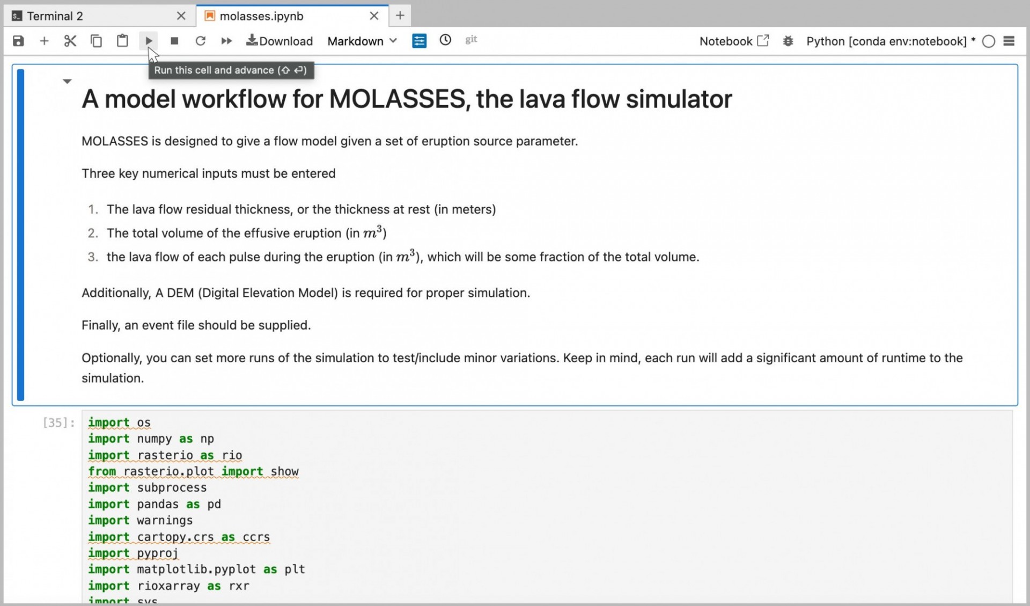Click 'MOLASSES is designed to give' sentence
1030x606 pixels.
tap(329, 141)
